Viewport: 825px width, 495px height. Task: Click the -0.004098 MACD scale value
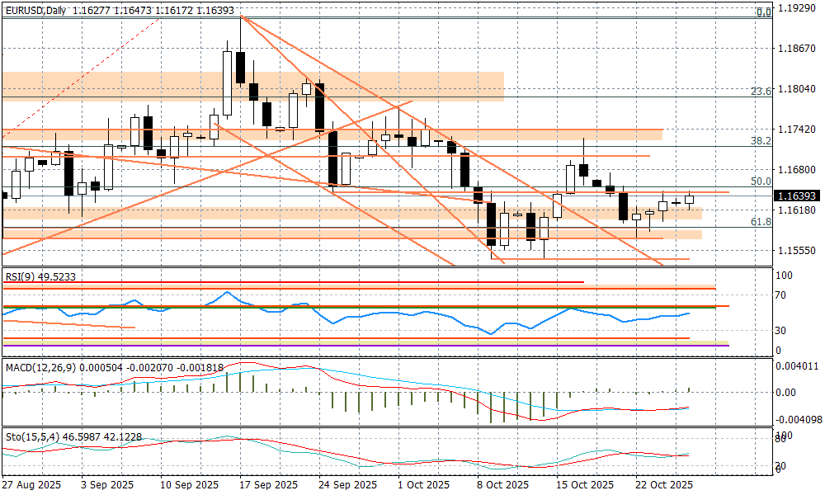click(x=799, y=420)
